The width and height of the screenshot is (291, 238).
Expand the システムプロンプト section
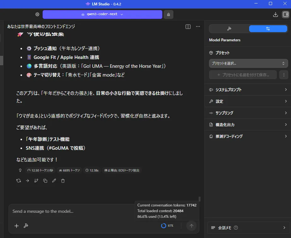click(248, 90)
